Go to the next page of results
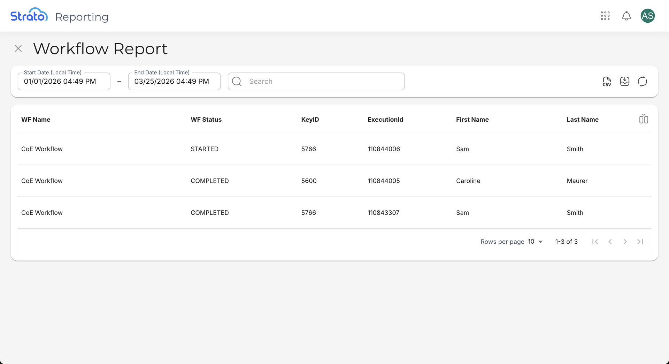 click(625, 242)
